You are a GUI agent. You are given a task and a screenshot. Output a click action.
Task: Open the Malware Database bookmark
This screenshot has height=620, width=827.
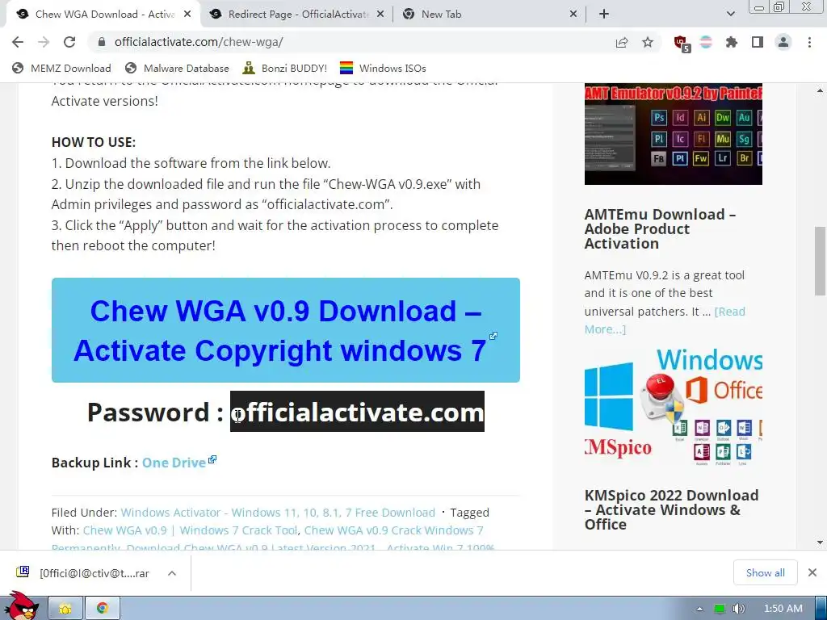click(x=177, y=68)
